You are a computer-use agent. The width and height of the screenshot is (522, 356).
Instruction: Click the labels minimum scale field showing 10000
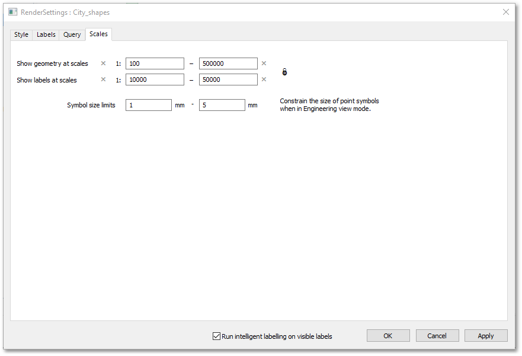pos(155,80)
